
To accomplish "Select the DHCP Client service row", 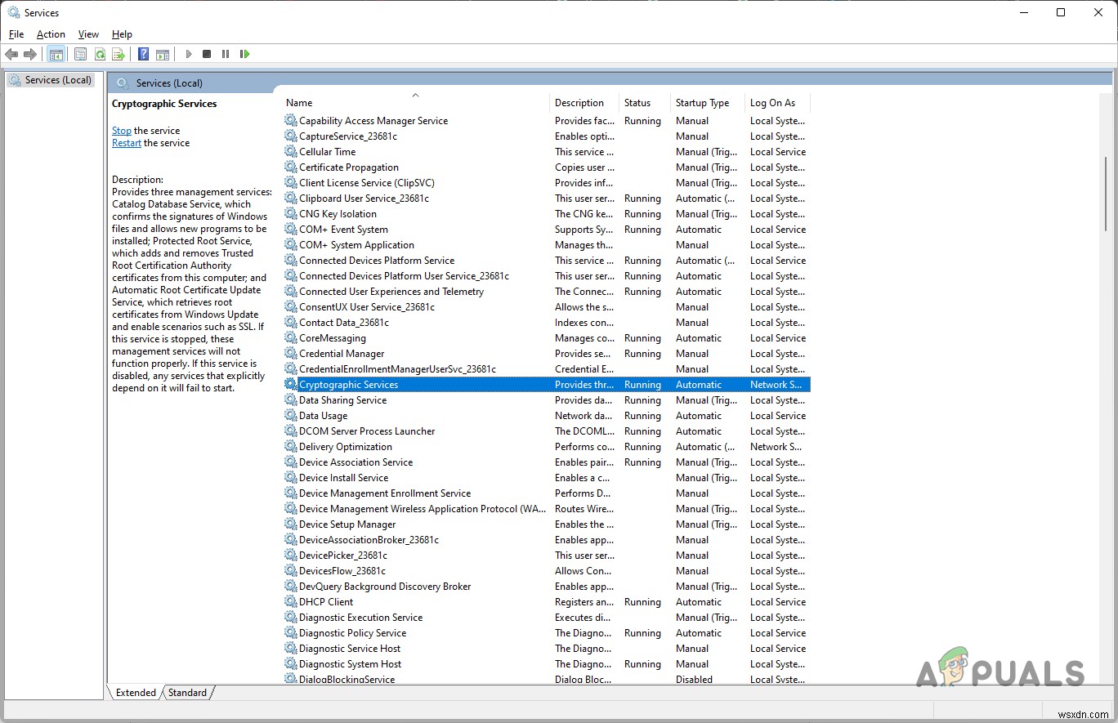I will 327,601.
